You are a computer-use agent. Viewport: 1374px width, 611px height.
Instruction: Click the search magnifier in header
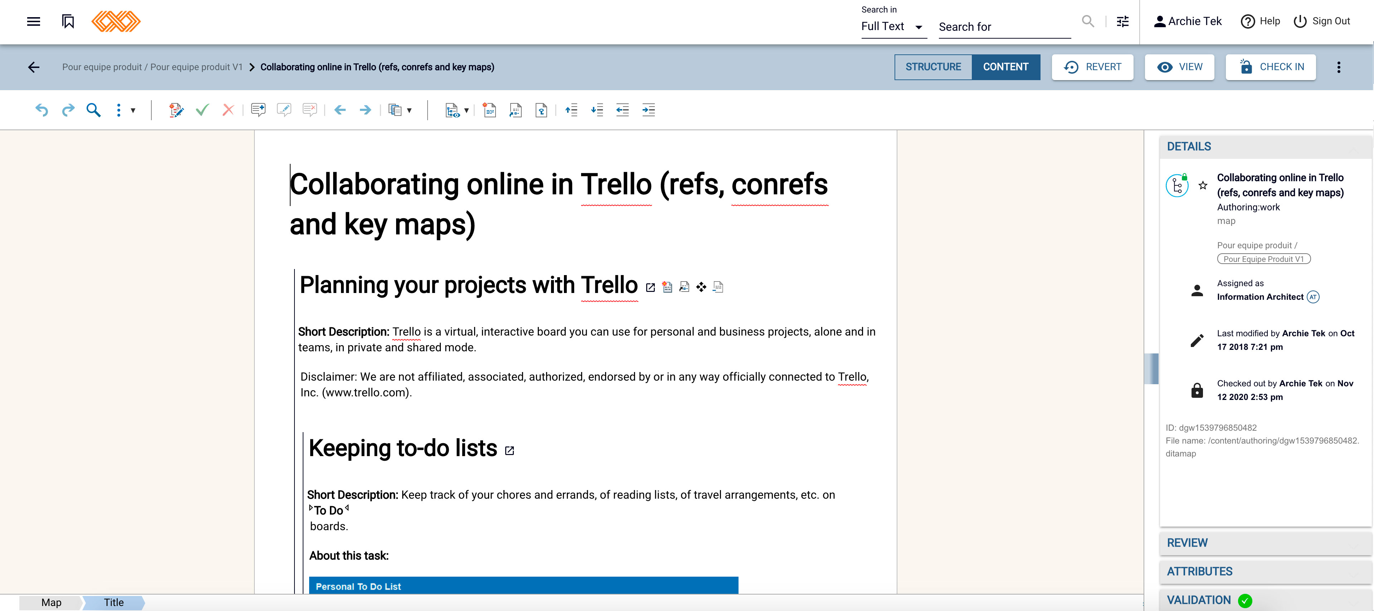[x=1088, y=21]
